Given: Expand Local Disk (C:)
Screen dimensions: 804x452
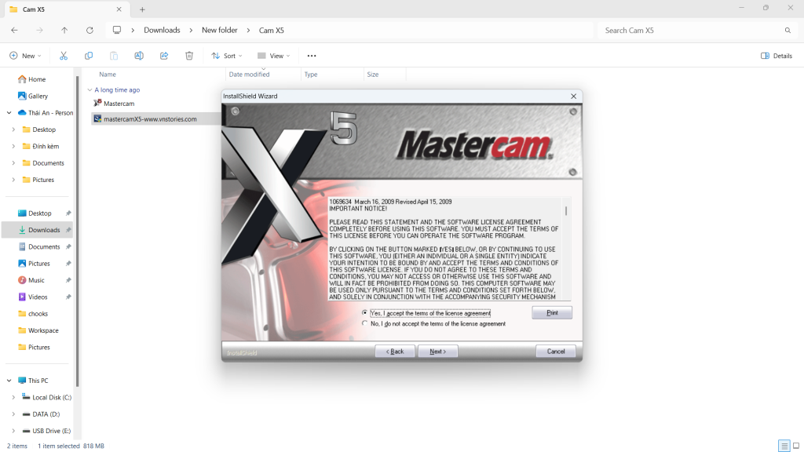Looking at the screenshot, I should pos(13,398).
